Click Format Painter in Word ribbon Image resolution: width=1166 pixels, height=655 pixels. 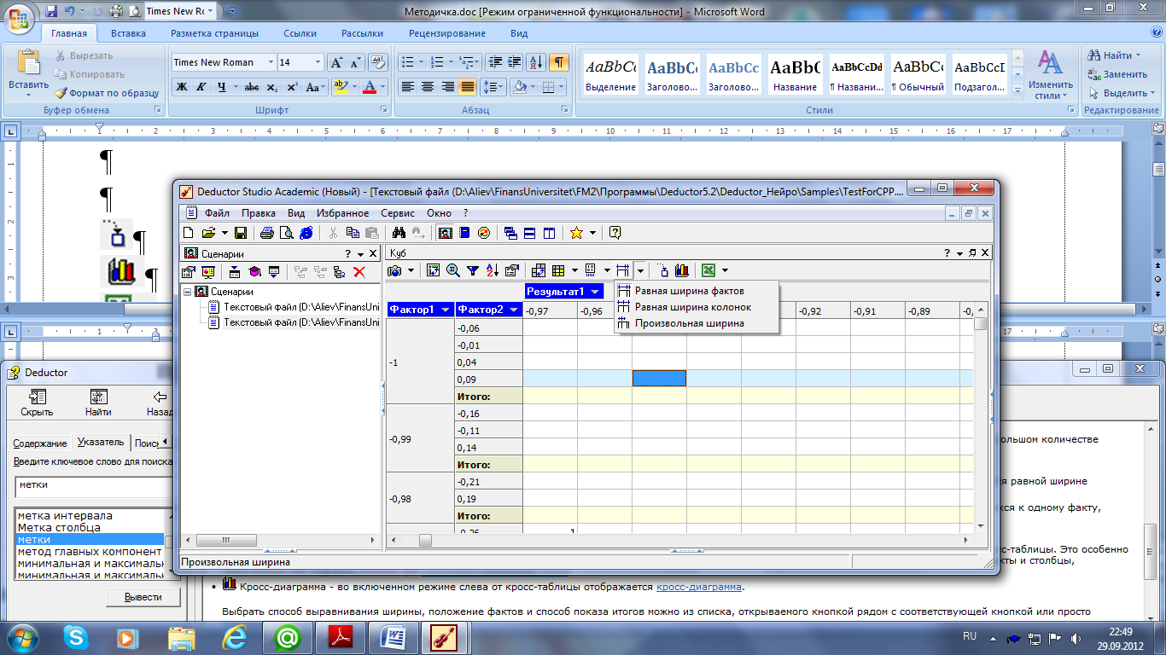[x=108, y=93]
